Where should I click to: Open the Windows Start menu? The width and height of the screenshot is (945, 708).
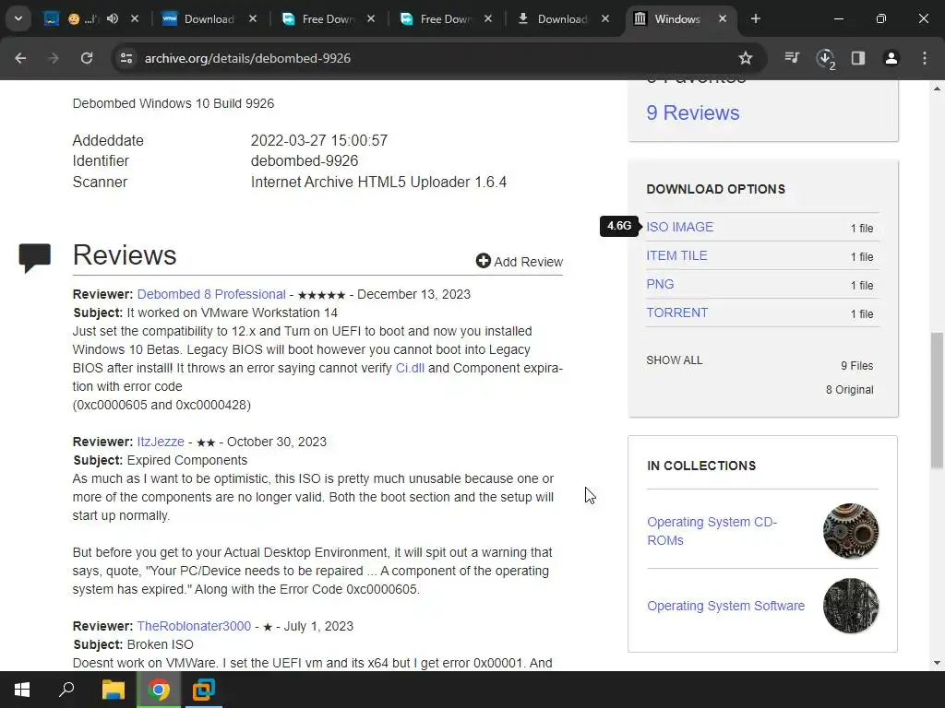click(x=22, y=690)
